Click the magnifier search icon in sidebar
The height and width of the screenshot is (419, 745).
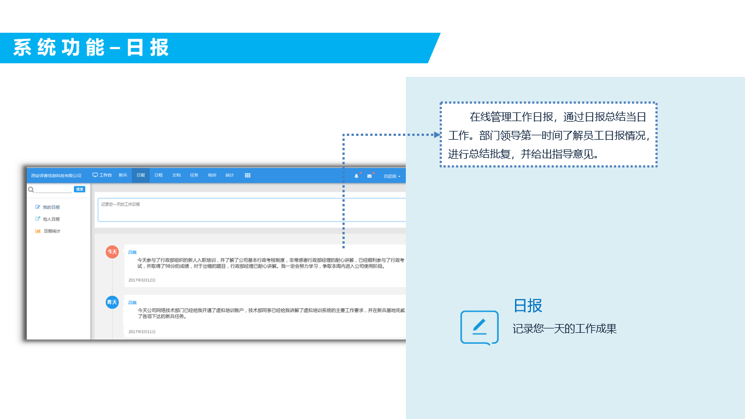pos(31,190)
